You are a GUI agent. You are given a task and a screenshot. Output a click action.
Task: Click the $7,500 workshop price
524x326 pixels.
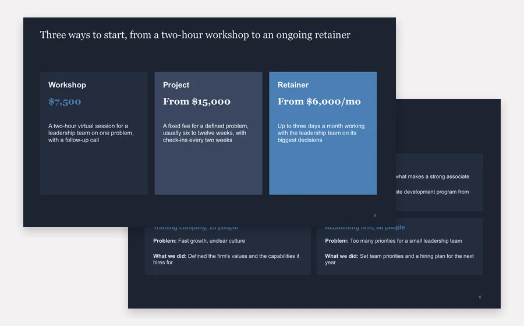pos(65,101)
